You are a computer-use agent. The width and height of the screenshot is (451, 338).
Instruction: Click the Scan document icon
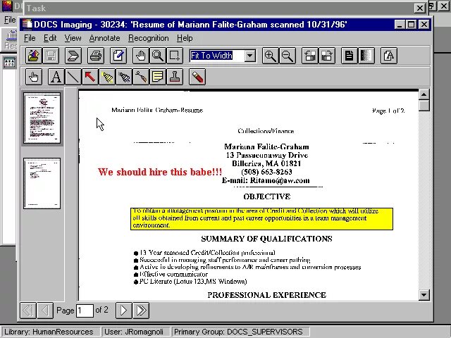[73, 56]
